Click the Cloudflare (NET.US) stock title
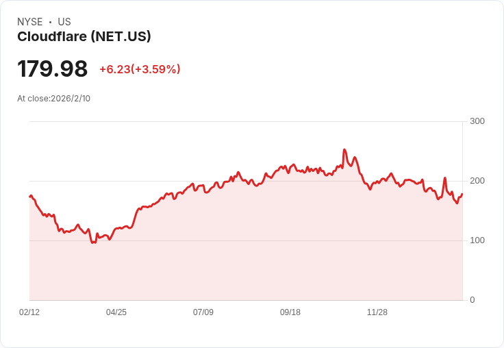 [84, 37]
